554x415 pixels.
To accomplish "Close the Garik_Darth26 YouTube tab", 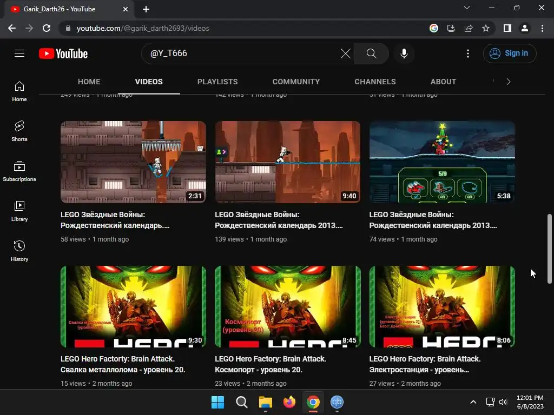I will (126, 9).
